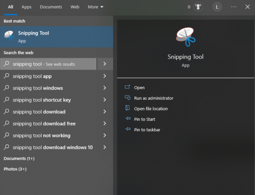Open the three-dot options menu
This screenshot has height=195, width=255.
(233, 7)
